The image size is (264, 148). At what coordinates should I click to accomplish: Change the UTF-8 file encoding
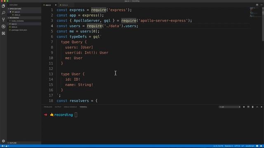tap(237, 146)
